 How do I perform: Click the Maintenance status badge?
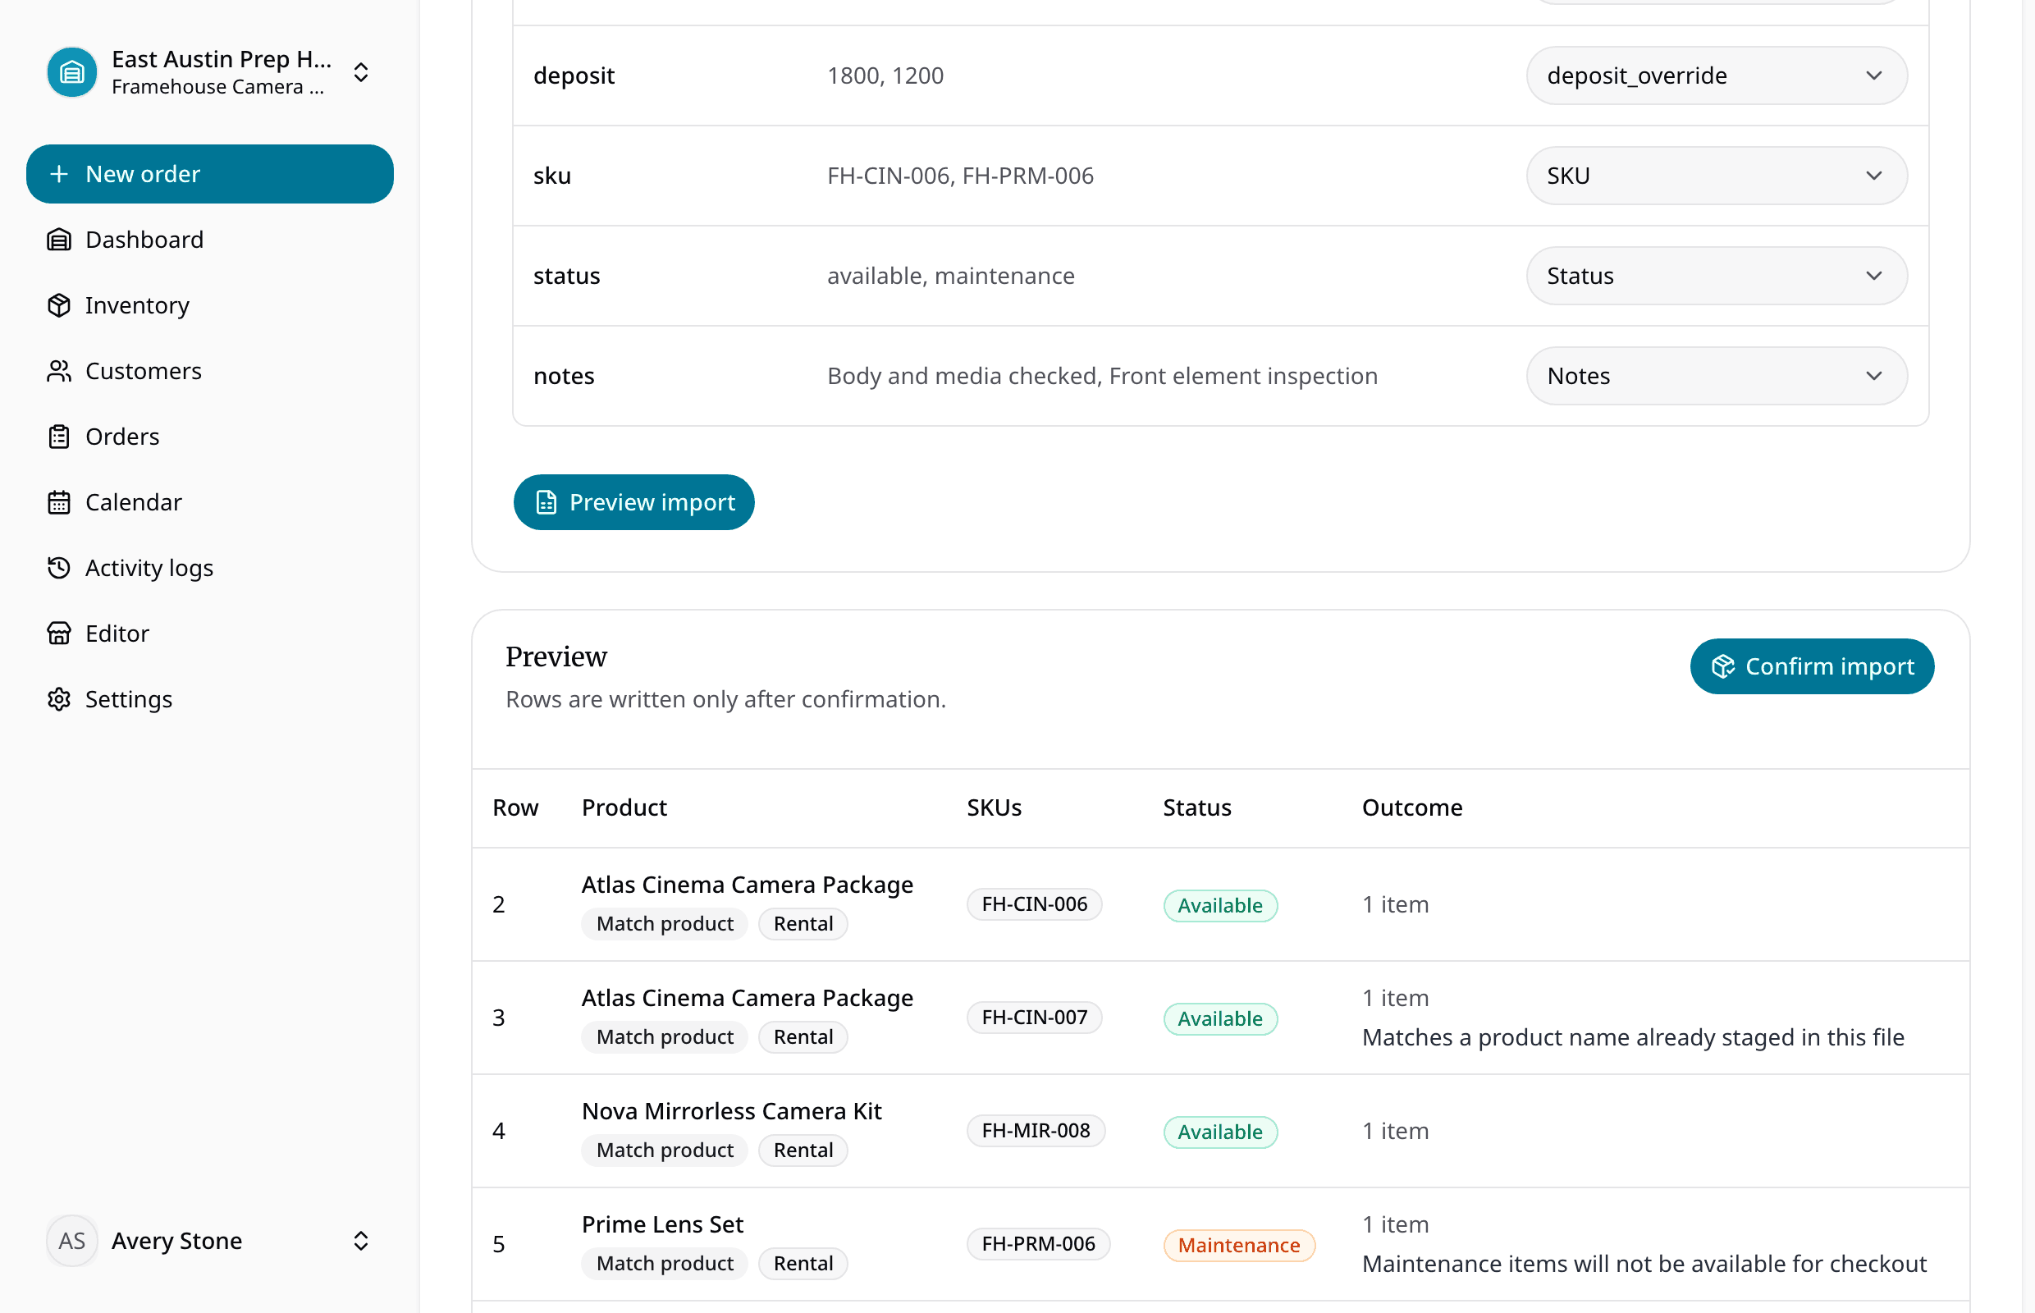pos(1239,1246)
